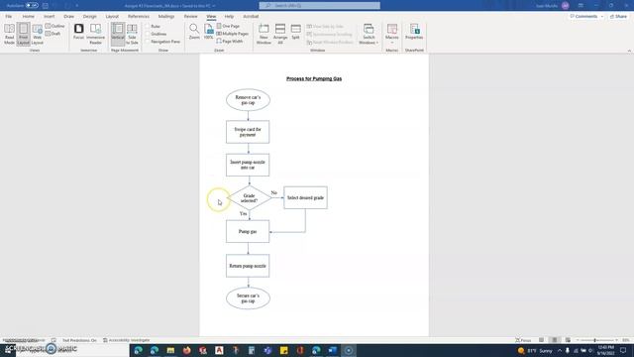The height and width of the screenshot is (357, 634).
Task: Click the 'Process for Pumping Gas' title
Action: (x=314, y=78)
